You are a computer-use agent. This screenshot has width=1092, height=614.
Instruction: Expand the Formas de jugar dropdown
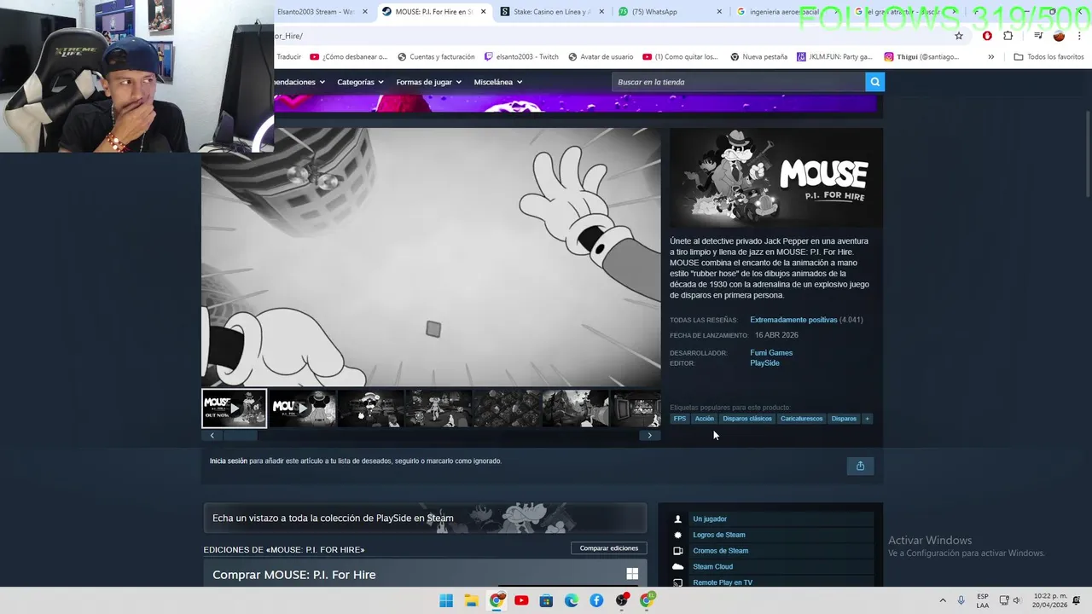(x=428, y=82)
